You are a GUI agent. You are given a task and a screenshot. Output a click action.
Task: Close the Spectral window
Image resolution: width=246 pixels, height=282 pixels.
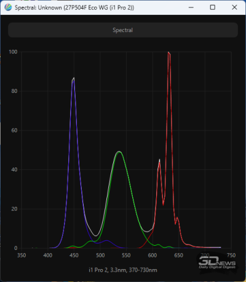[x=234, y=7]
